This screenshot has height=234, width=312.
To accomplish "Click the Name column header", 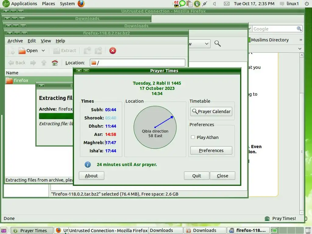I will (39, 73).
